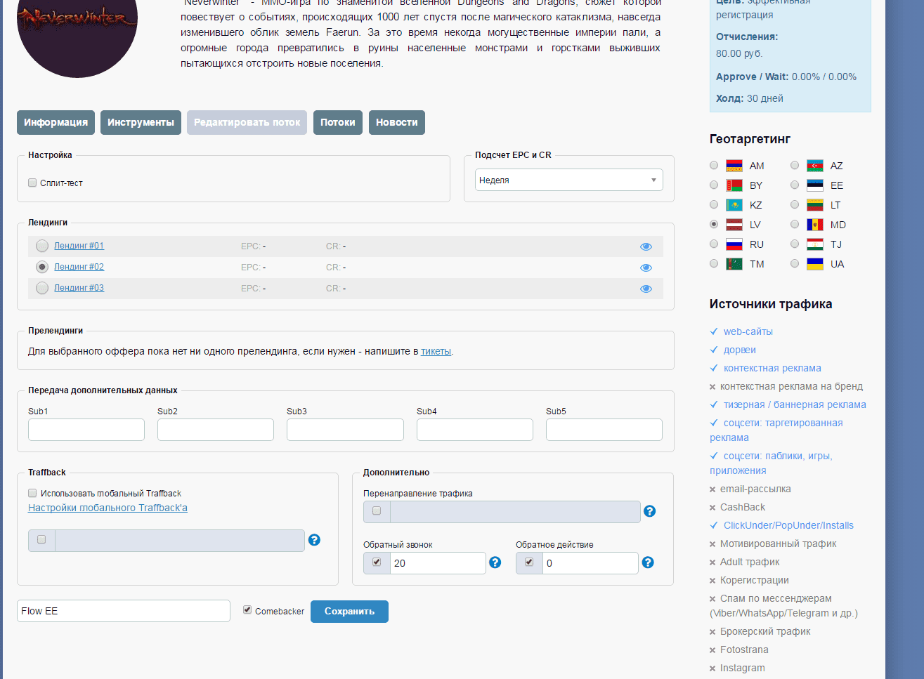The height and width of the screenshot is (679, 924).
Task: Select EE geotargeting radio button
Action: click(795, 185)
